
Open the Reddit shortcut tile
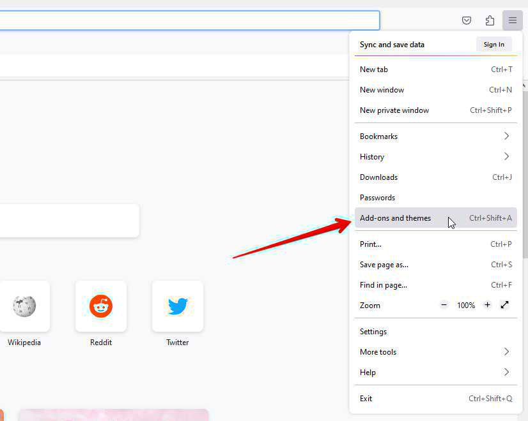[101, 306]
